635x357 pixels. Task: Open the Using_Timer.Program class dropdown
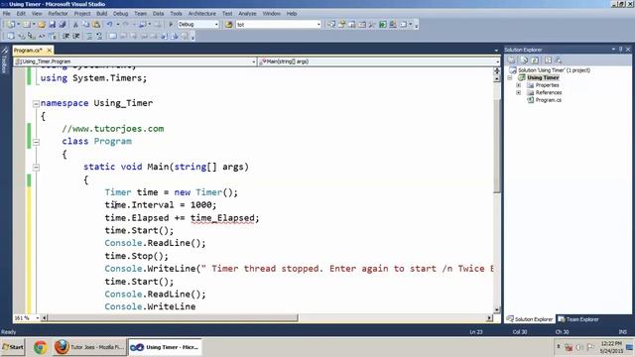(x=254, y=61)
